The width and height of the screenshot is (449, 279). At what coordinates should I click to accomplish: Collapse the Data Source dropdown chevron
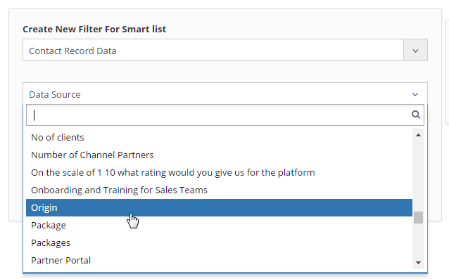coord(415,94)
